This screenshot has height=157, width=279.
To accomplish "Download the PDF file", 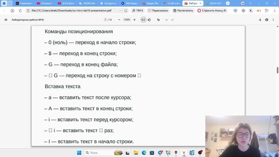I will (x=260, y=20).
